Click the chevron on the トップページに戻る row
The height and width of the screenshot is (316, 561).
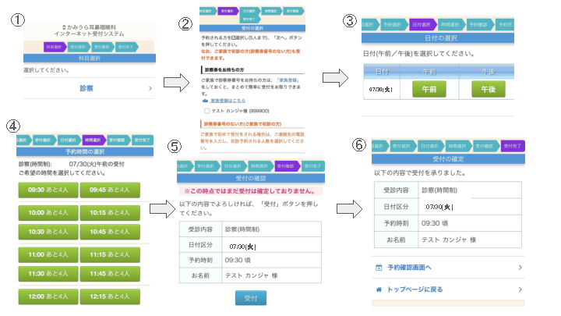[520, 289]
